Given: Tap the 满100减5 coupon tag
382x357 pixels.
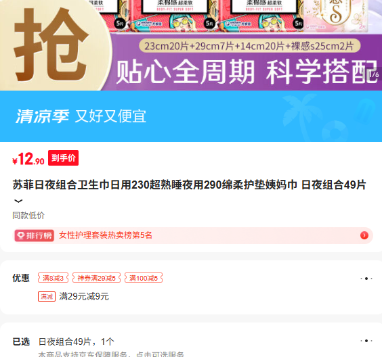Looking at the screenshot, I should [x=144, y=278].
